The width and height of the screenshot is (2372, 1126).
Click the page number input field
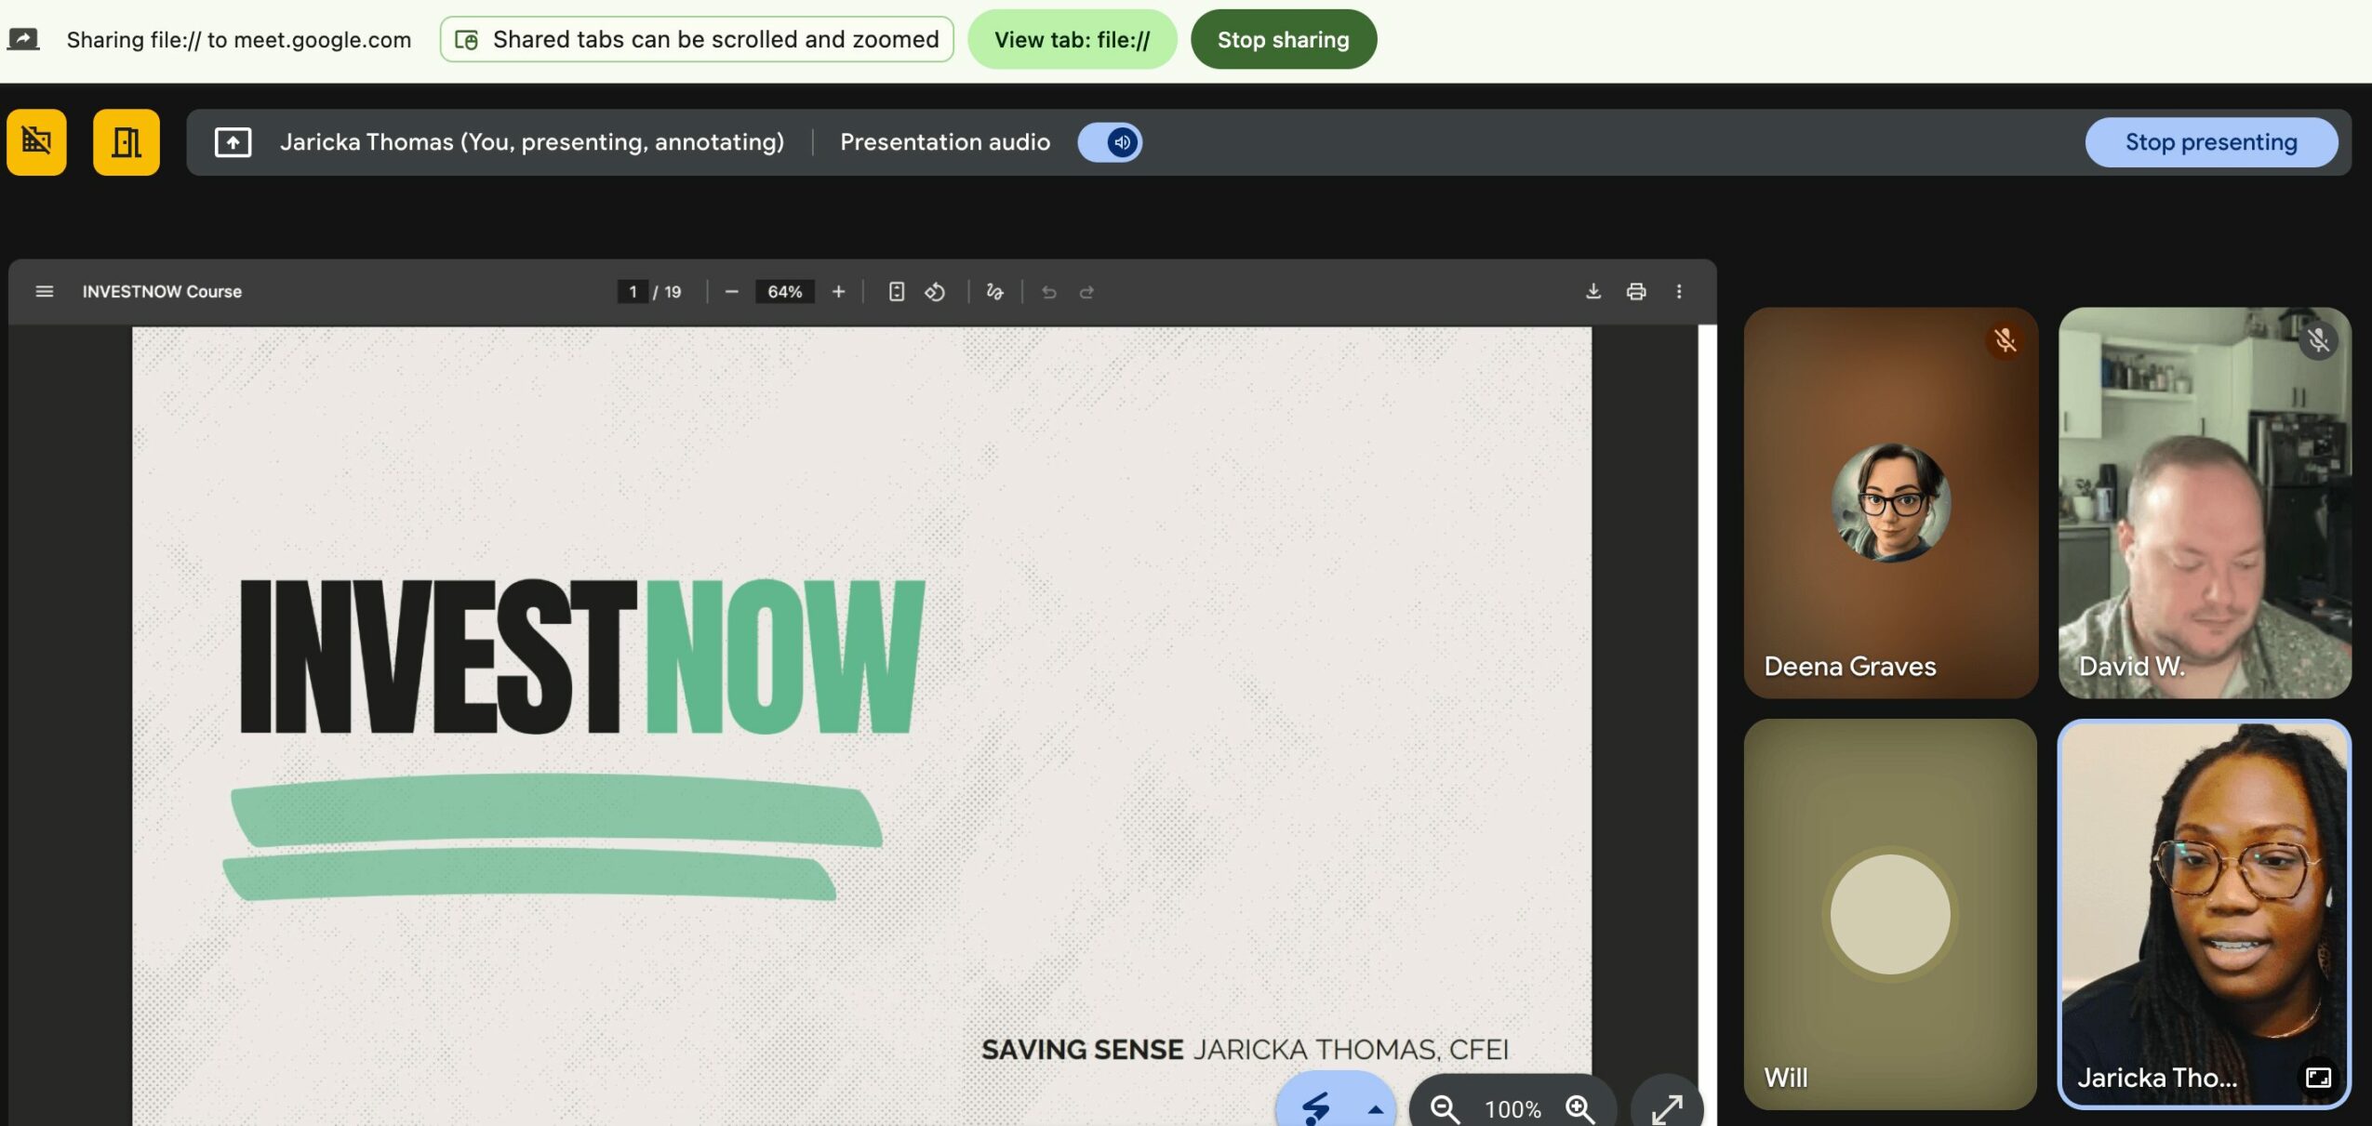pyautogui.click(x=633, y=292)
